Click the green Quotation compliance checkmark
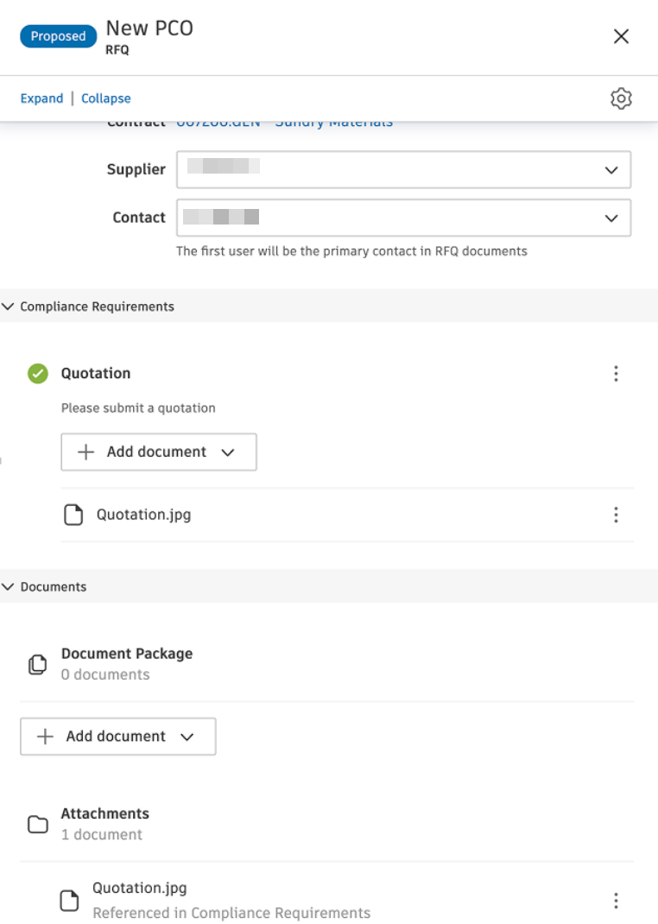Screen dimensions: 658x924 tap(38, 373)
